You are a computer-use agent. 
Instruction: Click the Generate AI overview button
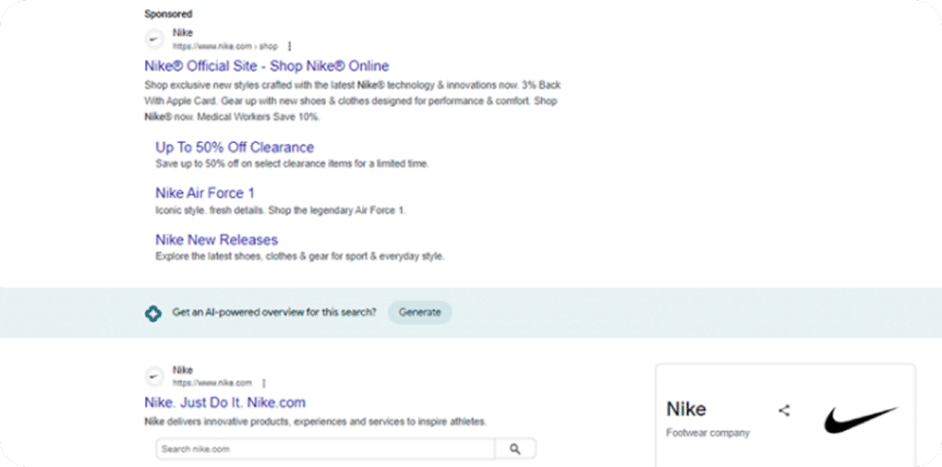[x=420, y=312]
